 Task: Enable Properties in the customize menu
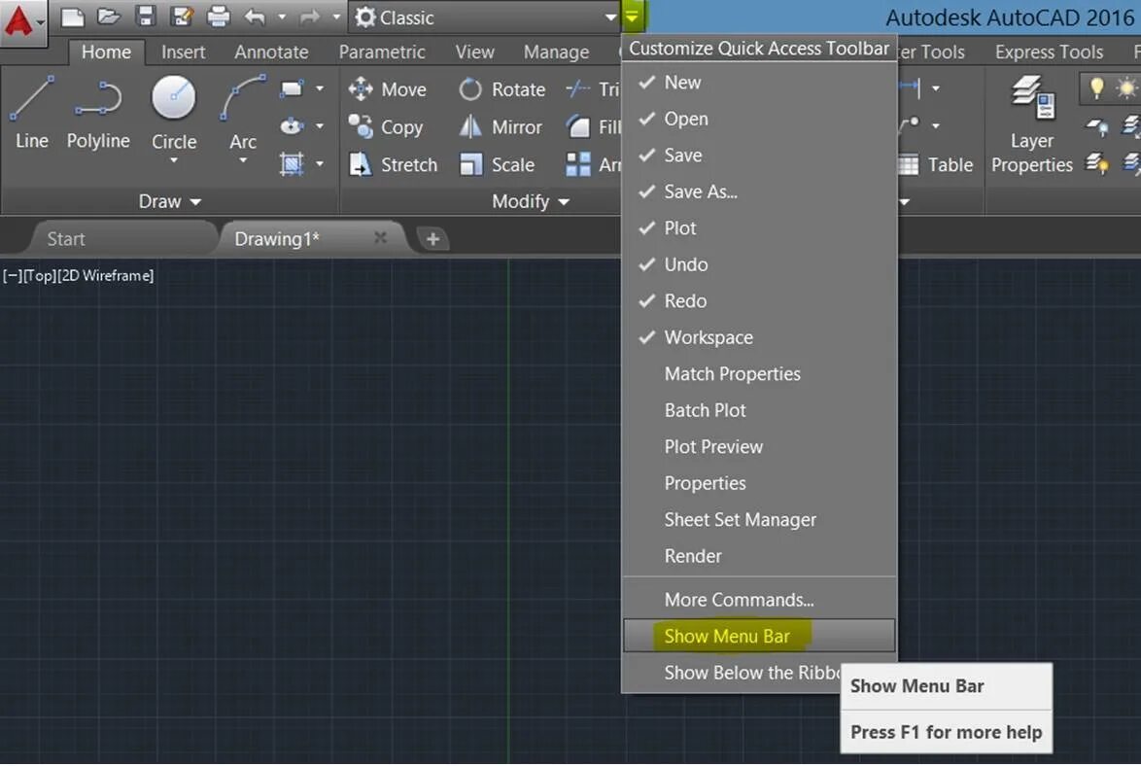[x=759, y=483]
